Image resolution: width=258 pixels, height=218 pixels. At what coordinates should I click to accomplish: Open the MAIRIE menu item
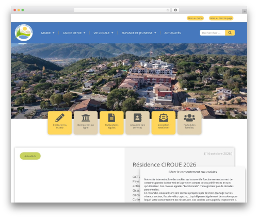pyautogui.click(x=46, y=33)
